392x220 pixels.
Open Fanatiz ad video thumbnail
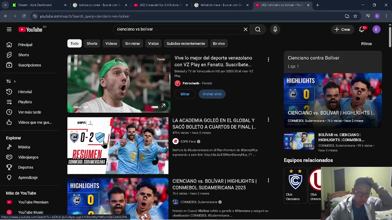[x=119, y=84]
